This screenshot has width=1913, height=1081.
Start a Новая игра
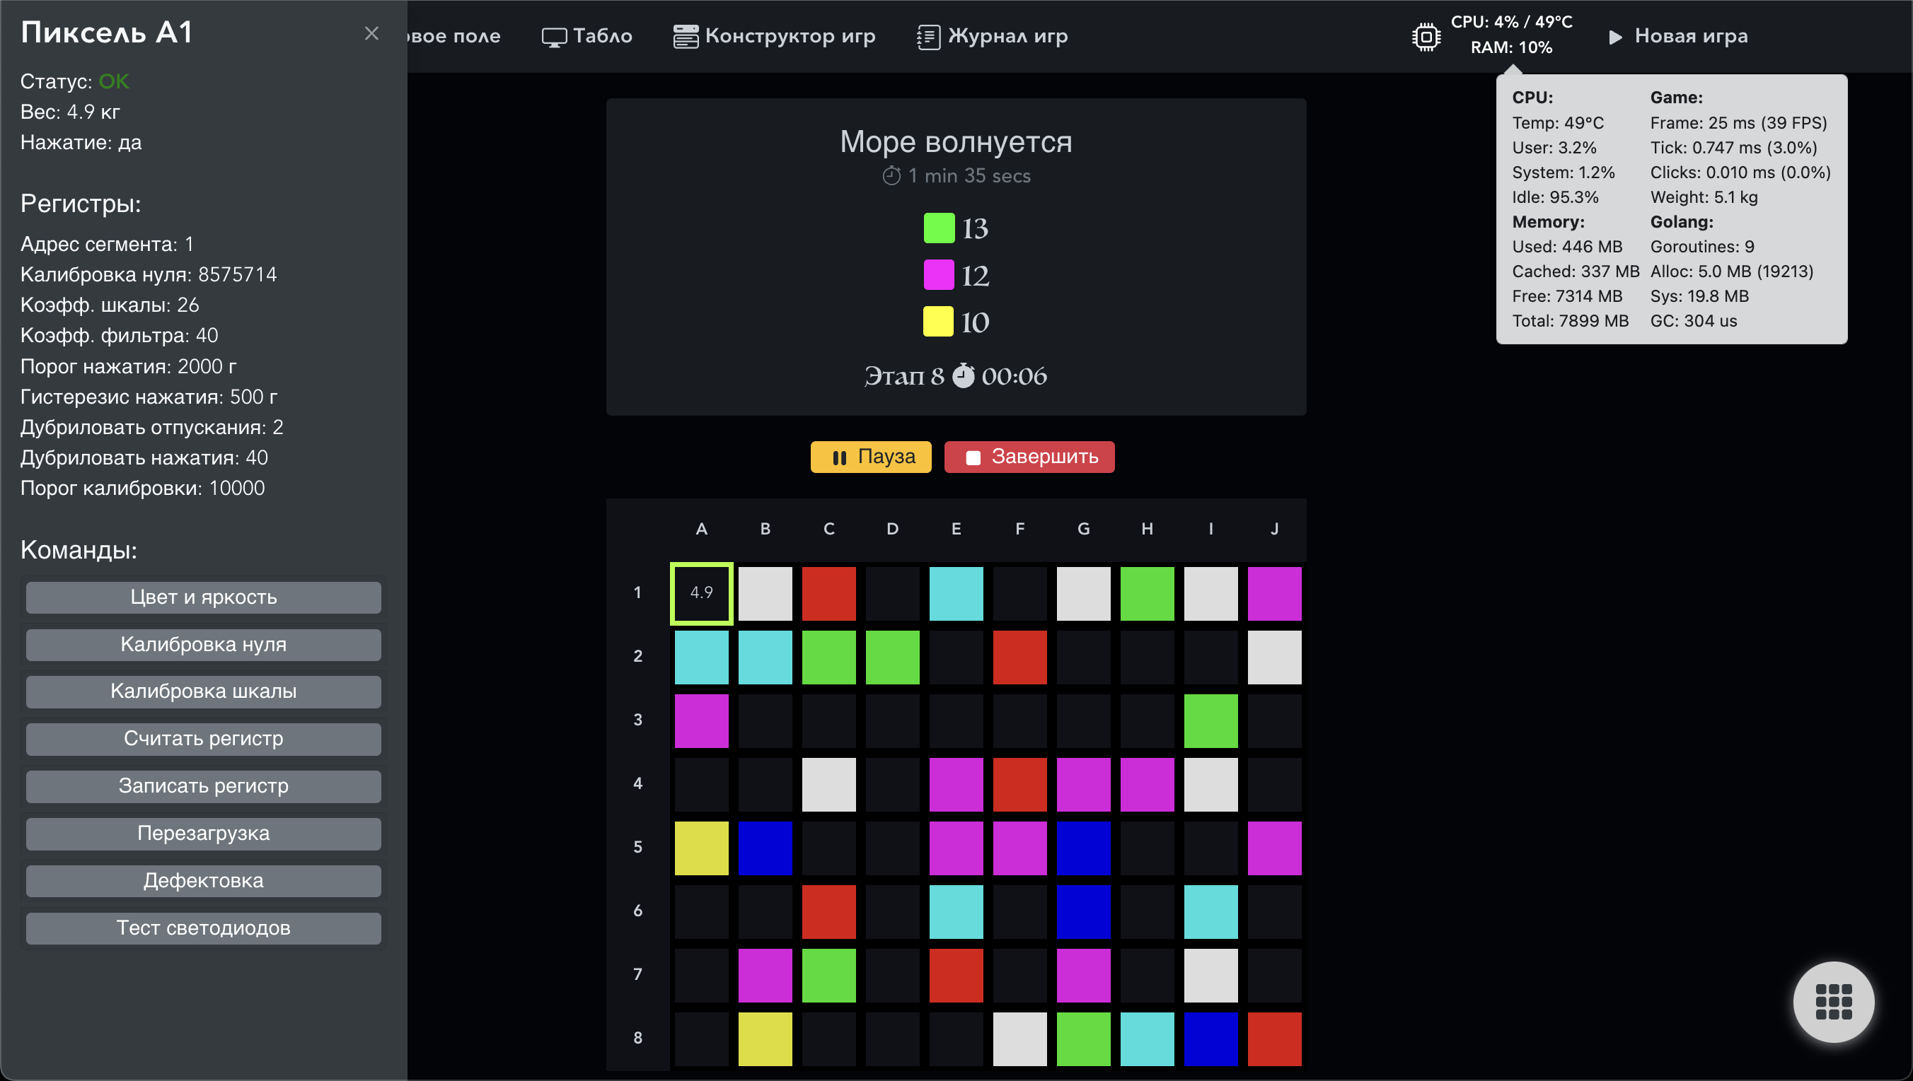1677,36
